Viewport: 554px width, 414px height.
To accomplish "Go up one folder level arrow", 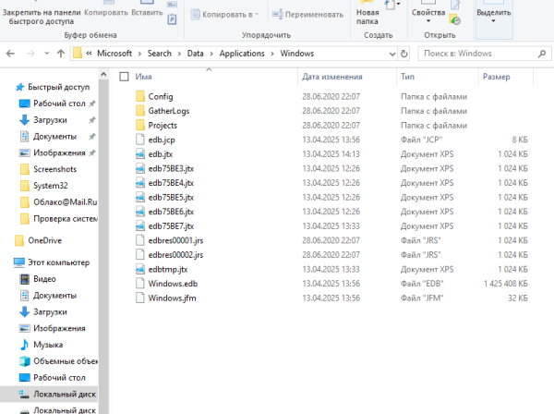I will (61, 54).
